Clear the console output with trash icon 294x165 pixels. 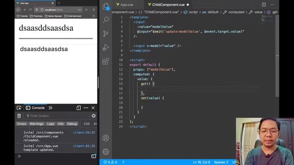click(19, 116)
